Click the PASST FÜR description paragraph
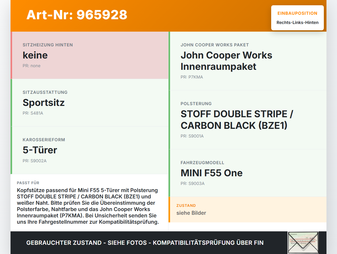This screenshot has height=254, width=337. coord(88,206)
